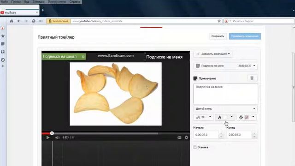Open the sidebar history clock icon
Screen dimensions: 295x166
(3, 60)
